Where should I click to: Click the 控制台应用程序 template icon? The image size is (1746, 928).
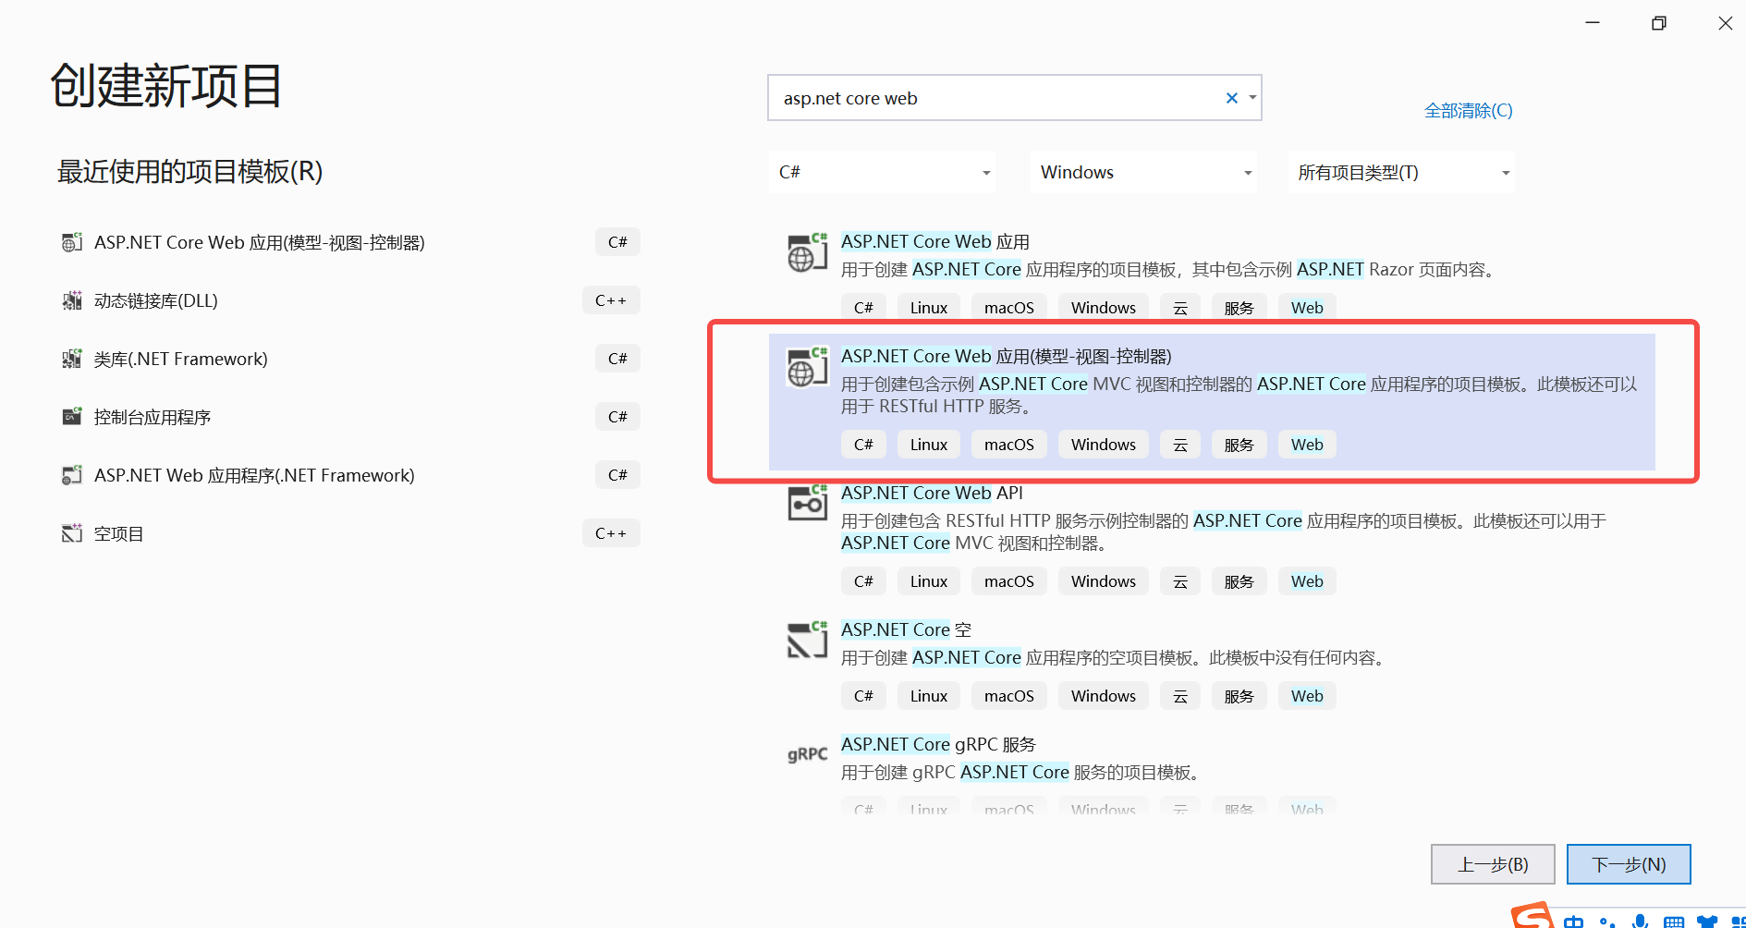pyautogui.click(x=72, y=417)
